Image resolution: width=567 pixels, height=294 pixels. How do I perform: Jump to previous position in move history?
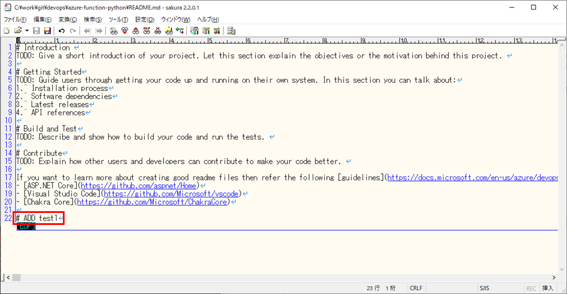87,31
